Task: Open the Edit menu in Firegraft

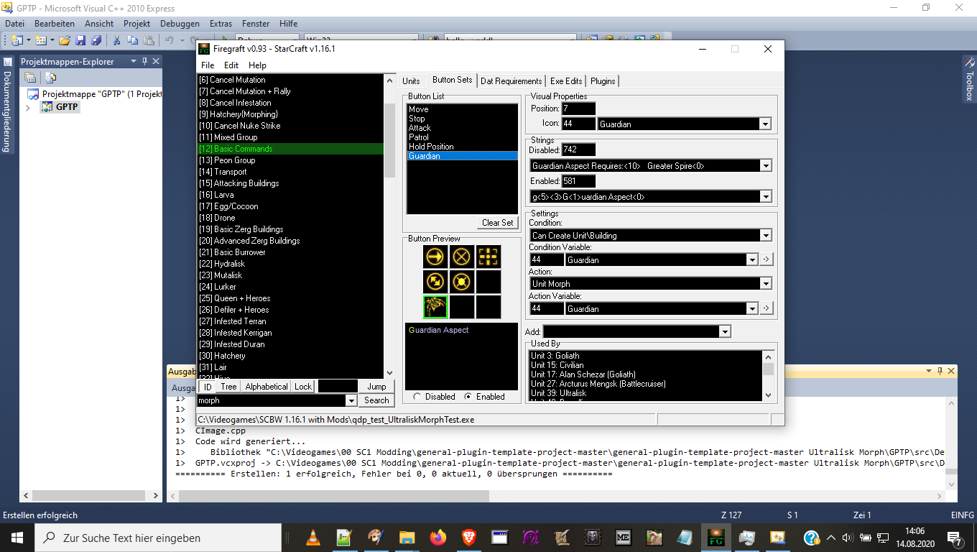Action: [231, 65]
